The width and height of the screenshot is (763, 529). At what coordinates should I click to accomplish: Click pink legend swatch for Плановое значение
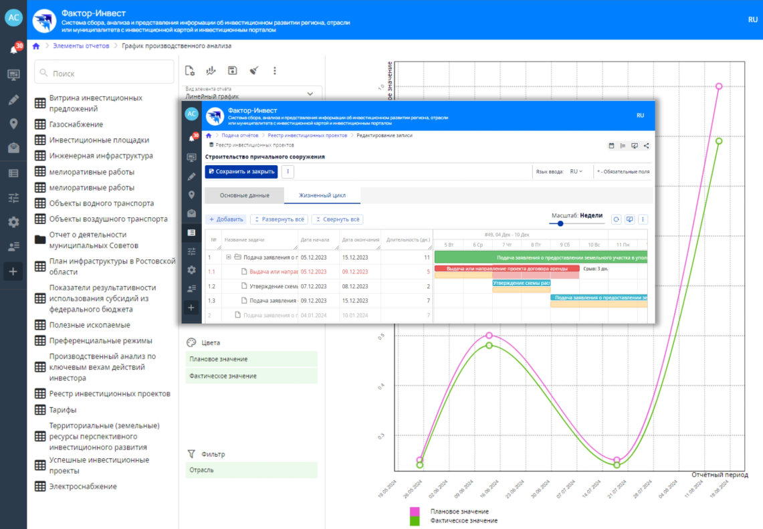[415, 512]
